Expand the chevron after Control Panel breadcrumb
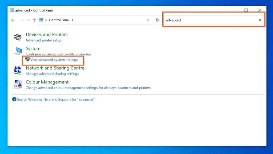273x154 pixels. coord(73,20)
